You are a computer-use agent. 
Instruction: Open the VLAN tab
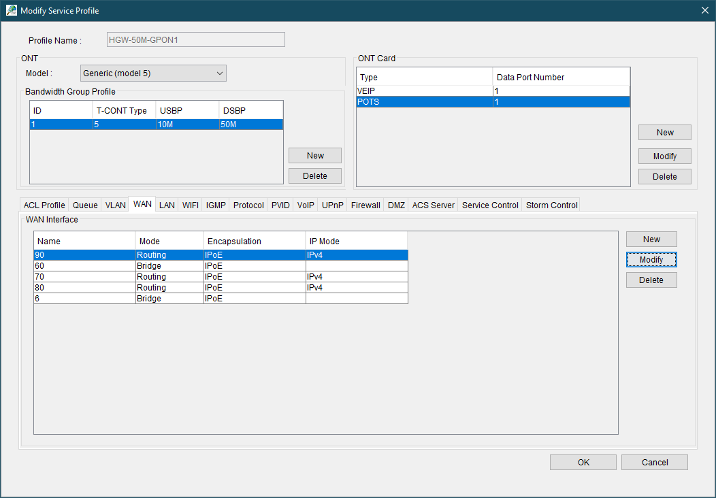coord(115,205)
